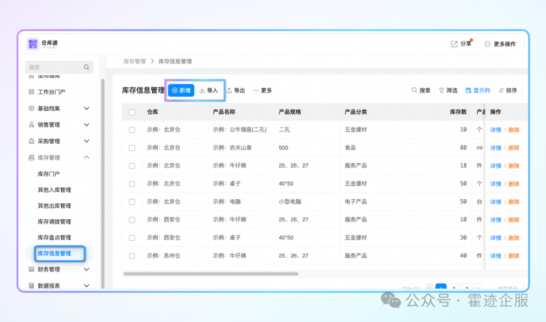Toggle the select-all checkbox in table header
546x322 pixels.
pos(132,112)
